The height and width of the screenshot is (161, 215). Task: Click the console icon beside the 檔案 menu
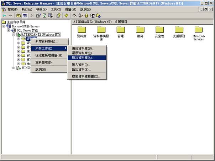4,9
